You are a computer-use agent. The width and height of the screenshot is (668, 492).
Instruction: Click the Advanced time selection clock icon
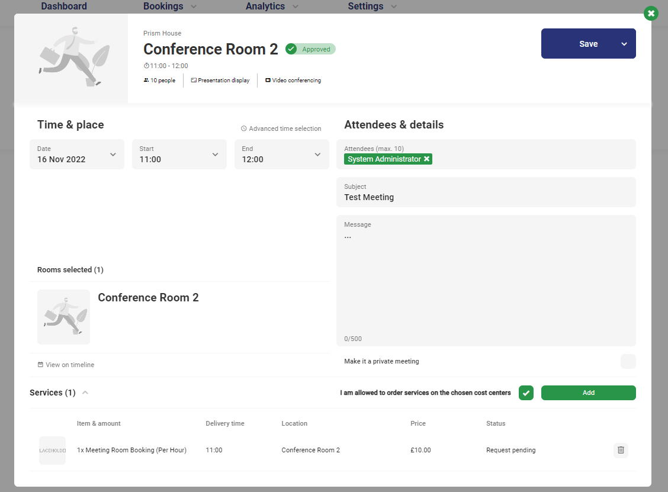point(243,128)
